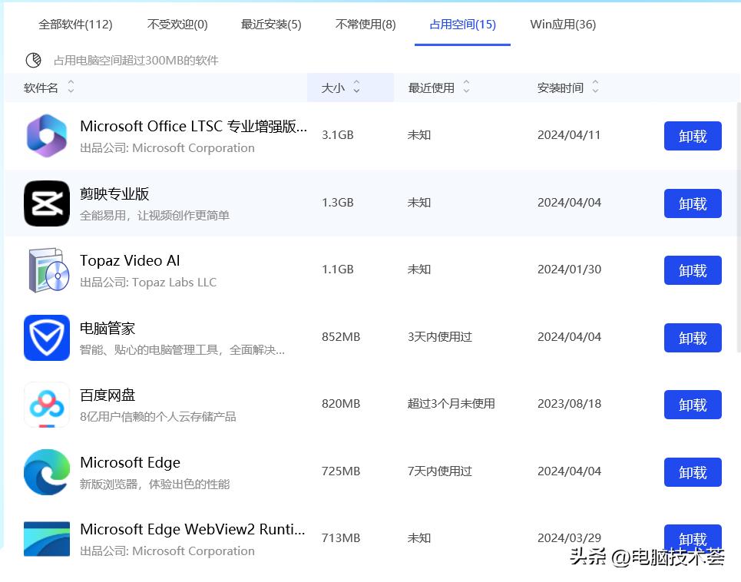Click the 电脑管家 shield icon
The height and width of the screenshot is (582, 741).
coord(47,338)
